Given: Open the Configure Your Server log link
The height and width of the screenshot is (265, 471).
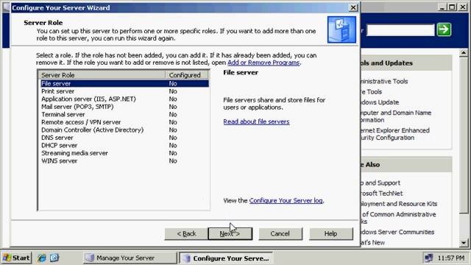Looking at the screenshot, I should (286, 200).
